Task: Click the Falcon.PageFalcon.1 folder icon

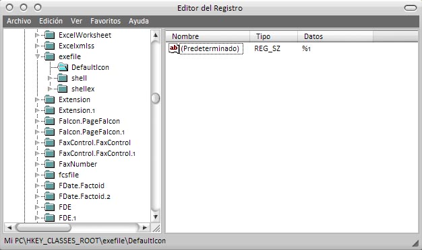Action: tap(49, 132)
